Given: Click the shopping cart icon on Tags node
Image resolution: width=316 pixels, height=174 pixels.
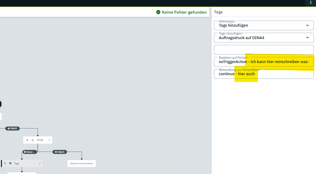Looking at the screenshot, I should coord(10,163).
